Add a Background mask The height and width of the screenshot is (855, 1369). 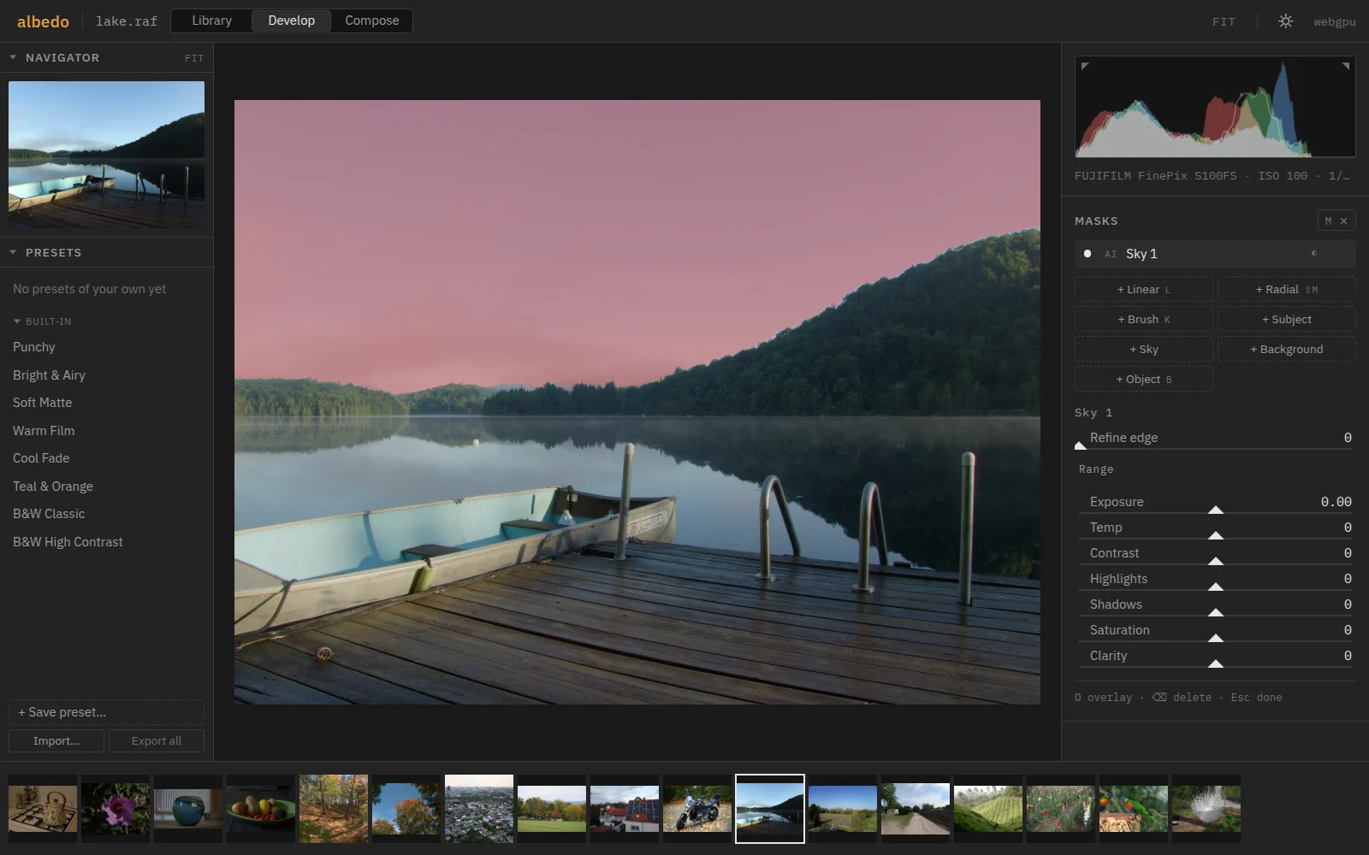[x=1286, y=350]
